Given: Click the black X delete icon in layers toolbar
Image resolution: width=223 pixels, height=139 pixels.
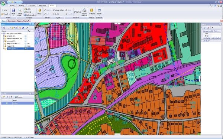Looking at the screenshot, I should 27,28.
